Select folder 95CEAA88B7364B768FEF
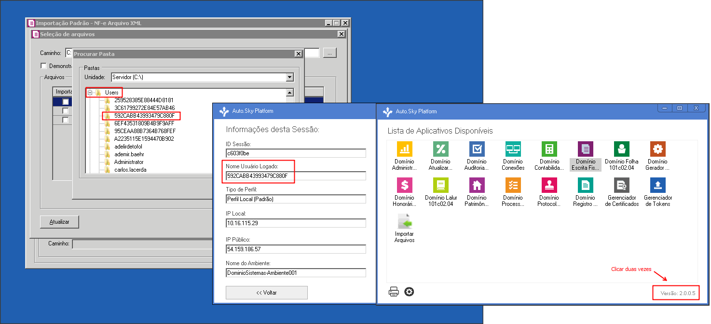The height and width of the screenshot is (324, 711). coord(145,131)
